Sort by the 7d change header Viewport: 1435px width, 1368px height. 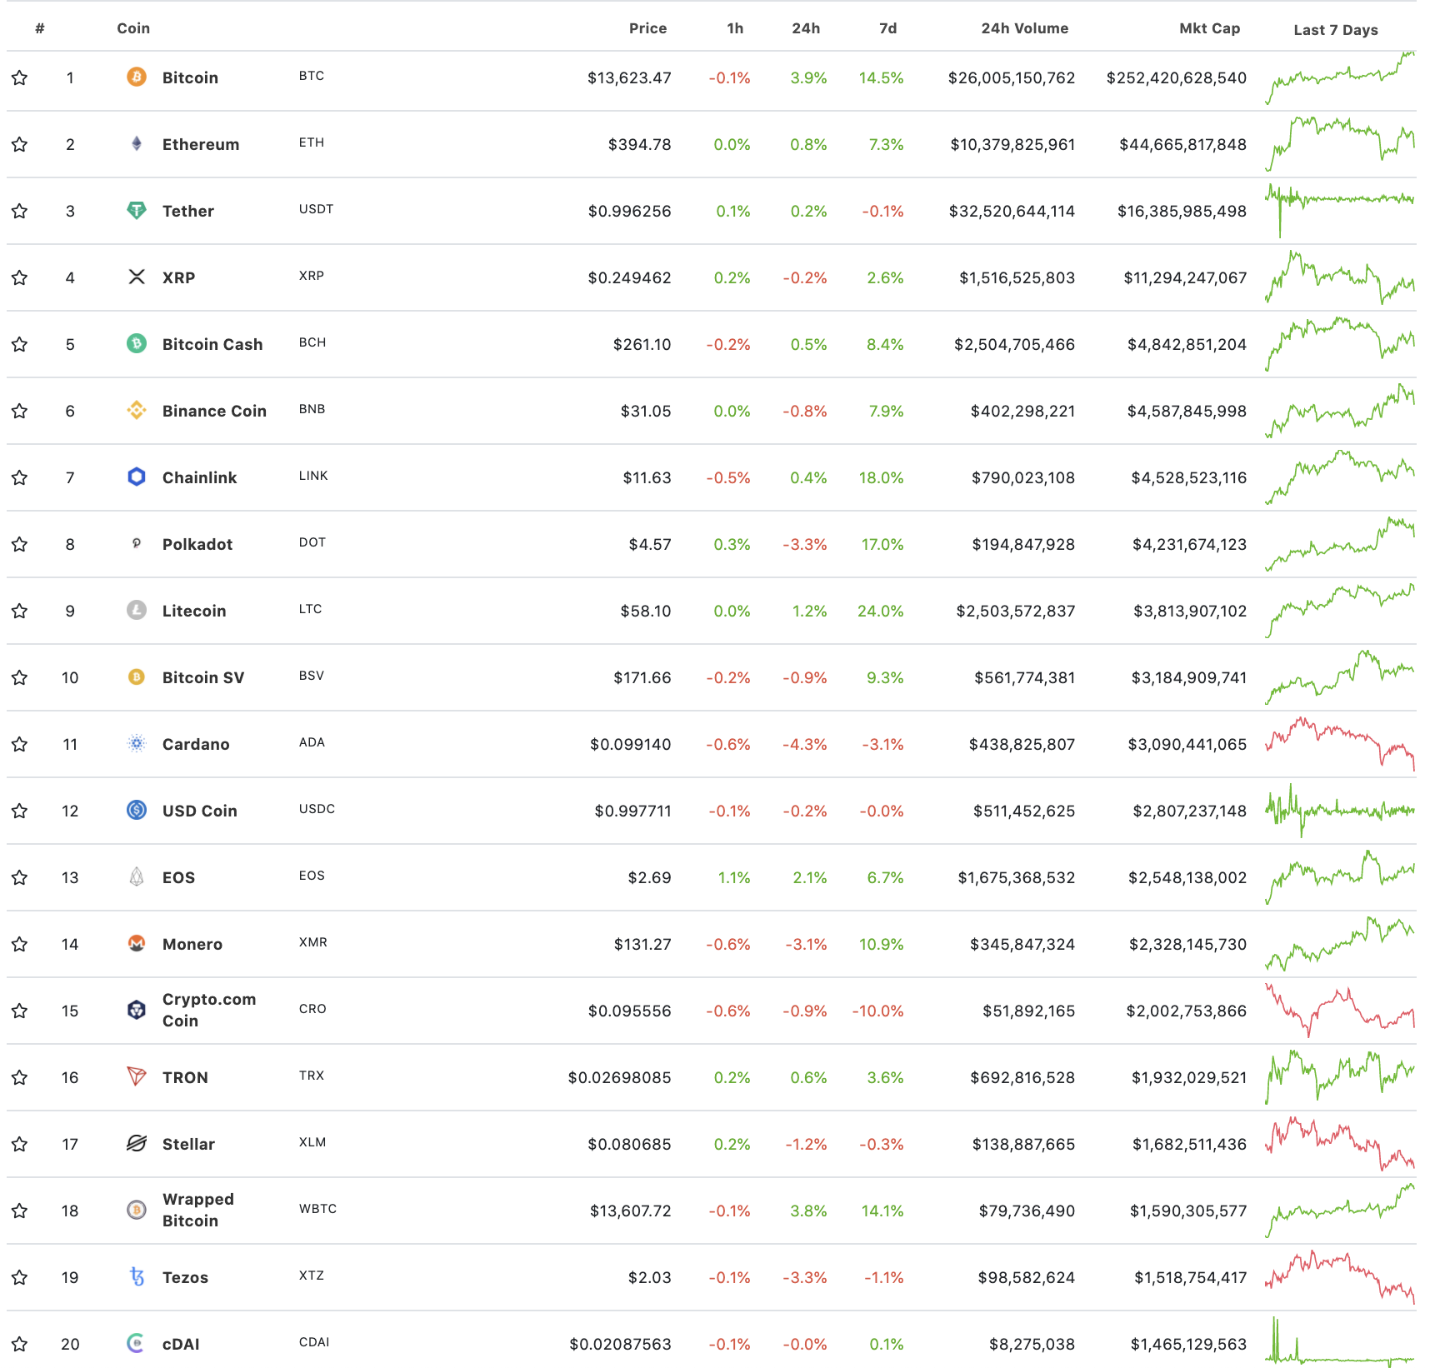[x=888, y=28]
